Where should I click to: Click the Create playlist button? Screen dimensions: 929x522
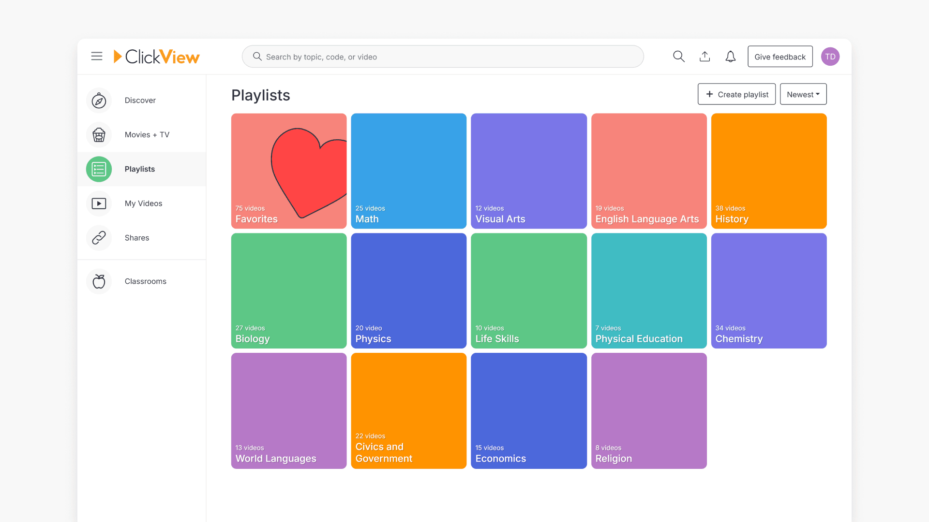(736, 94)
